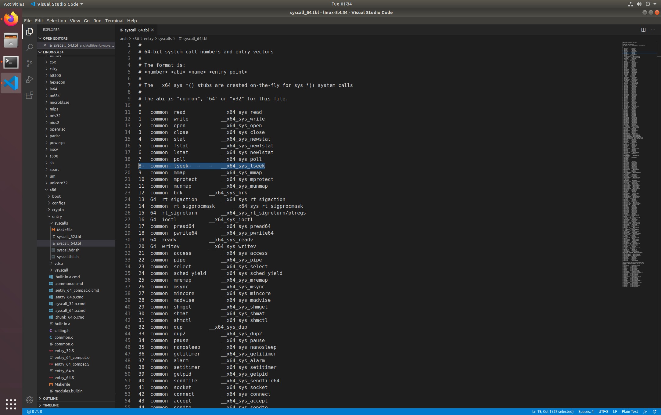This screenshot has height=415, width=661.
Task: Open Source Control view in activity bar
Action: tap(30, 63)
